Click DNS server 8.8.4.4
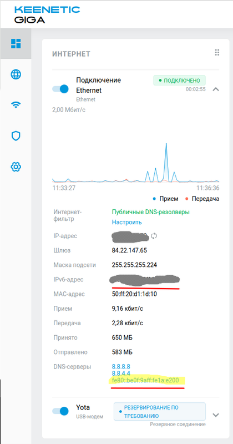Screen dimensions: 233x444 click(x=121, y=373)
